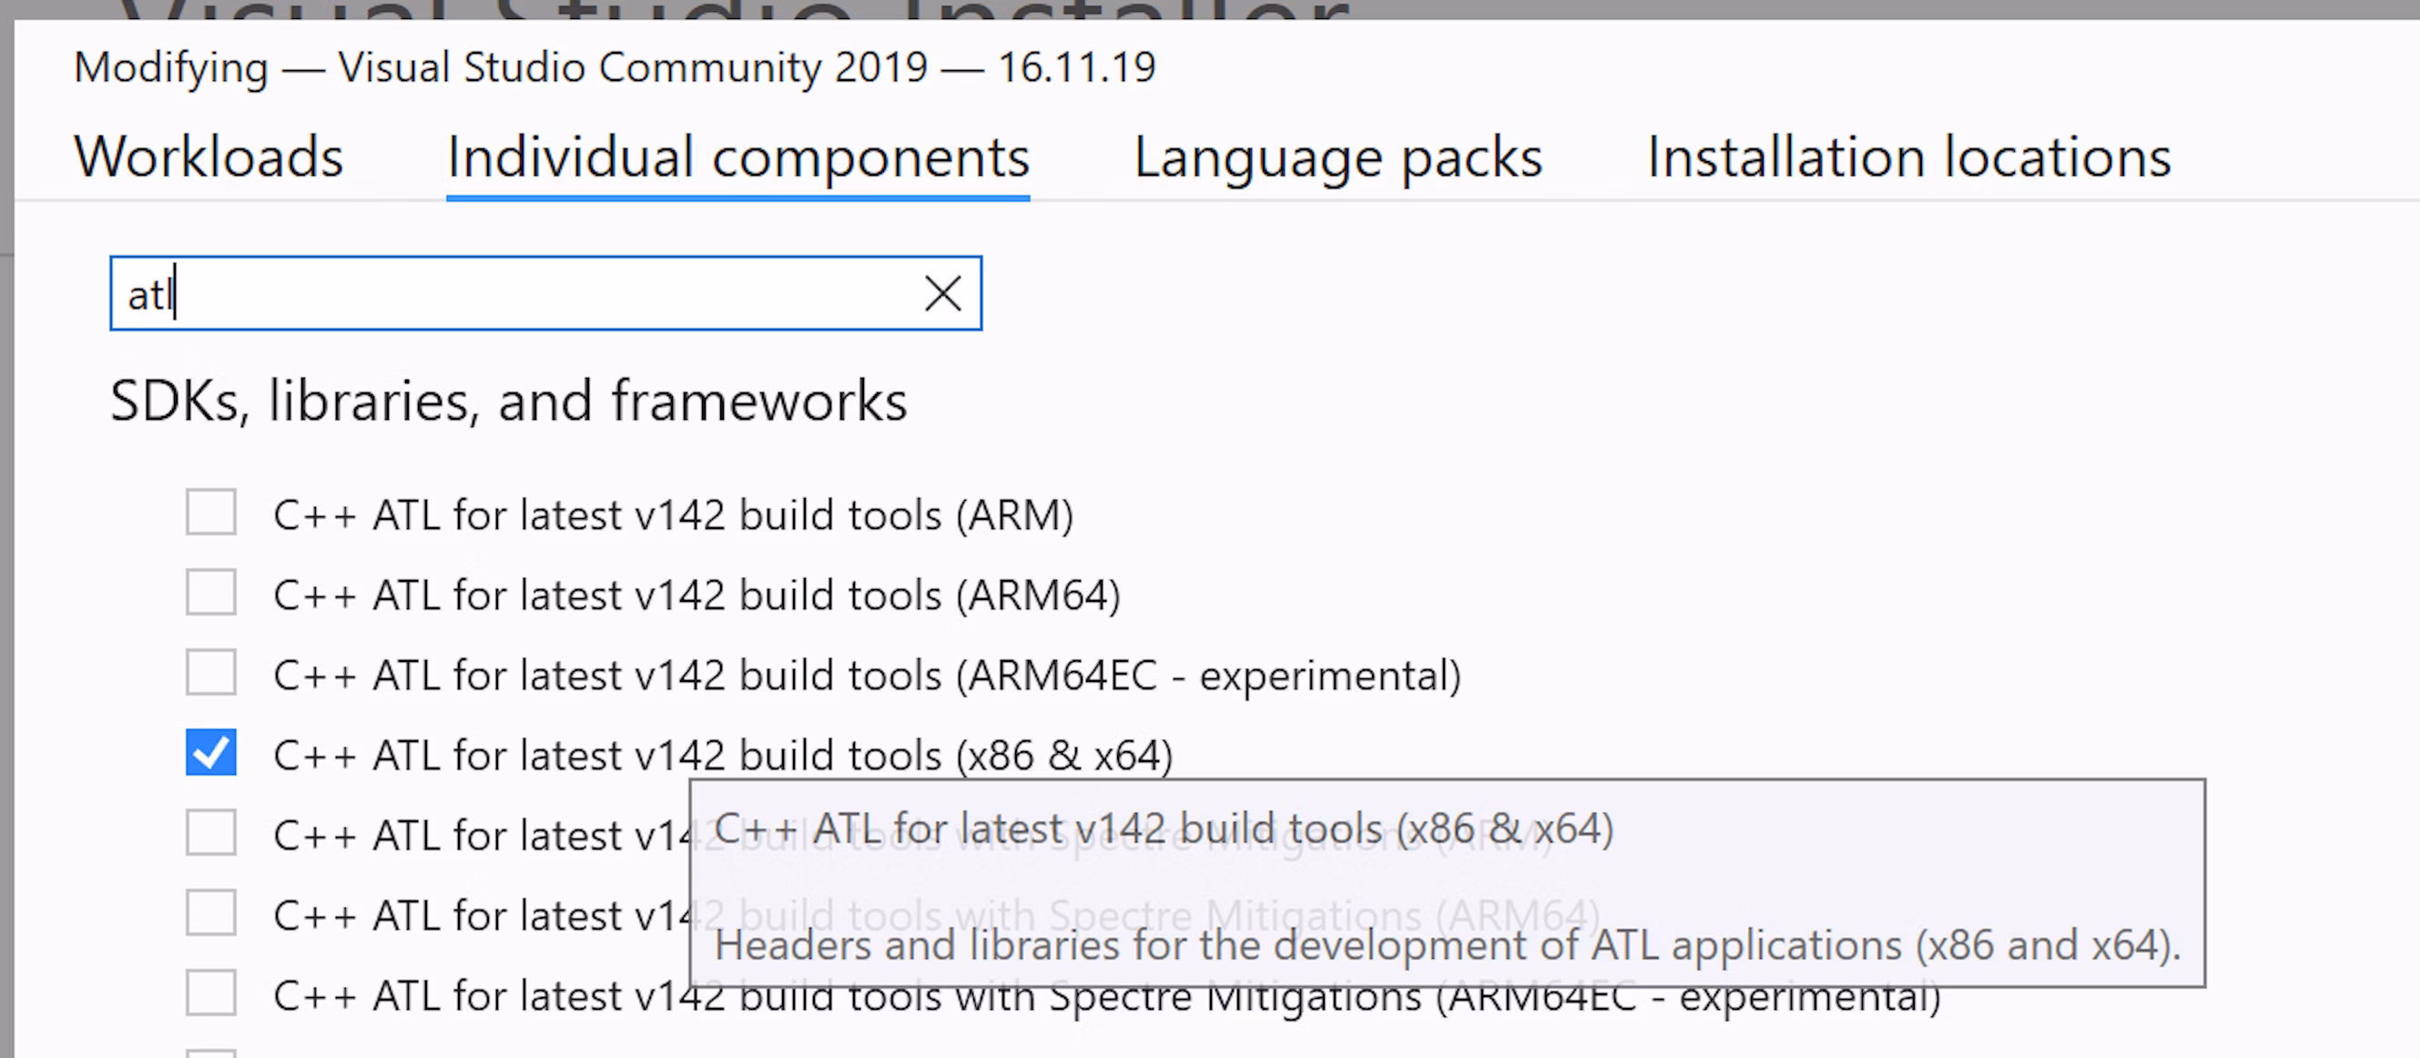Select the Individual components tab
The width and height of the screenshot is (2420, 1058).
coord(738,156)
